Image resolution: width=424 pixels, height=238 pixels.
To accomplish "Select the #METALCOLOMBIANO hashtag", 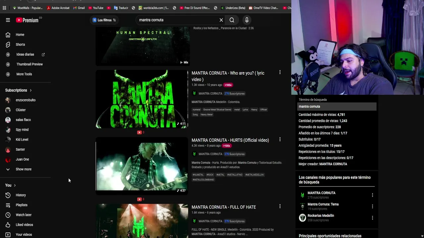I will 203,179.
